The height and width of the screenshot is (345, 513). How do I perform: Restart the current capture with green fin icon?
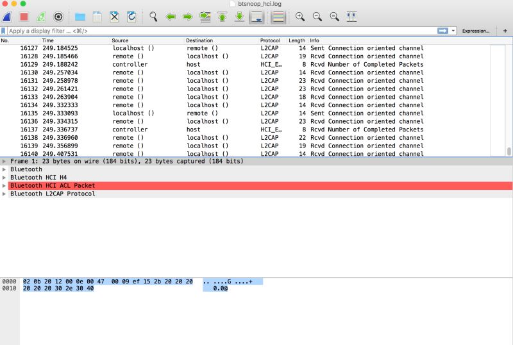[x=41, y=17]
